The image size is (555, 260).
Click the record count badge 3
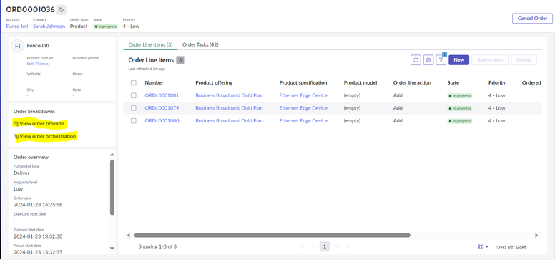coord(180,60)
